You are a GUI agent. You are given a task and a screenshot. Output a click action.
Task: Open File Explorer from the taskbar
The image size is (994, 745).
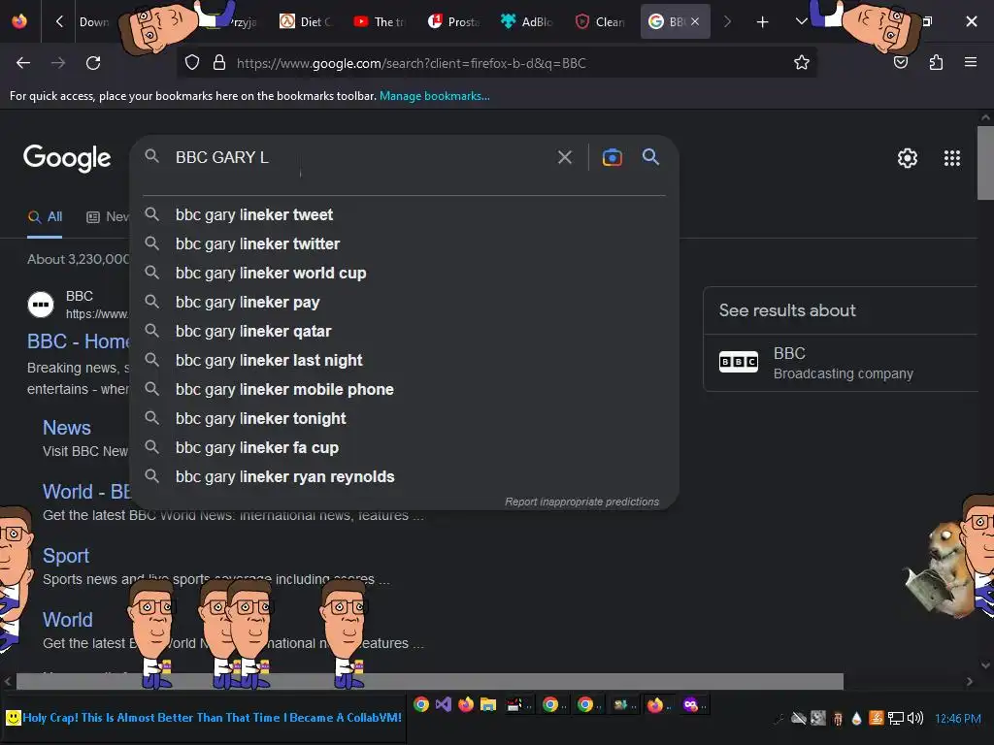[x=487, y=704]
